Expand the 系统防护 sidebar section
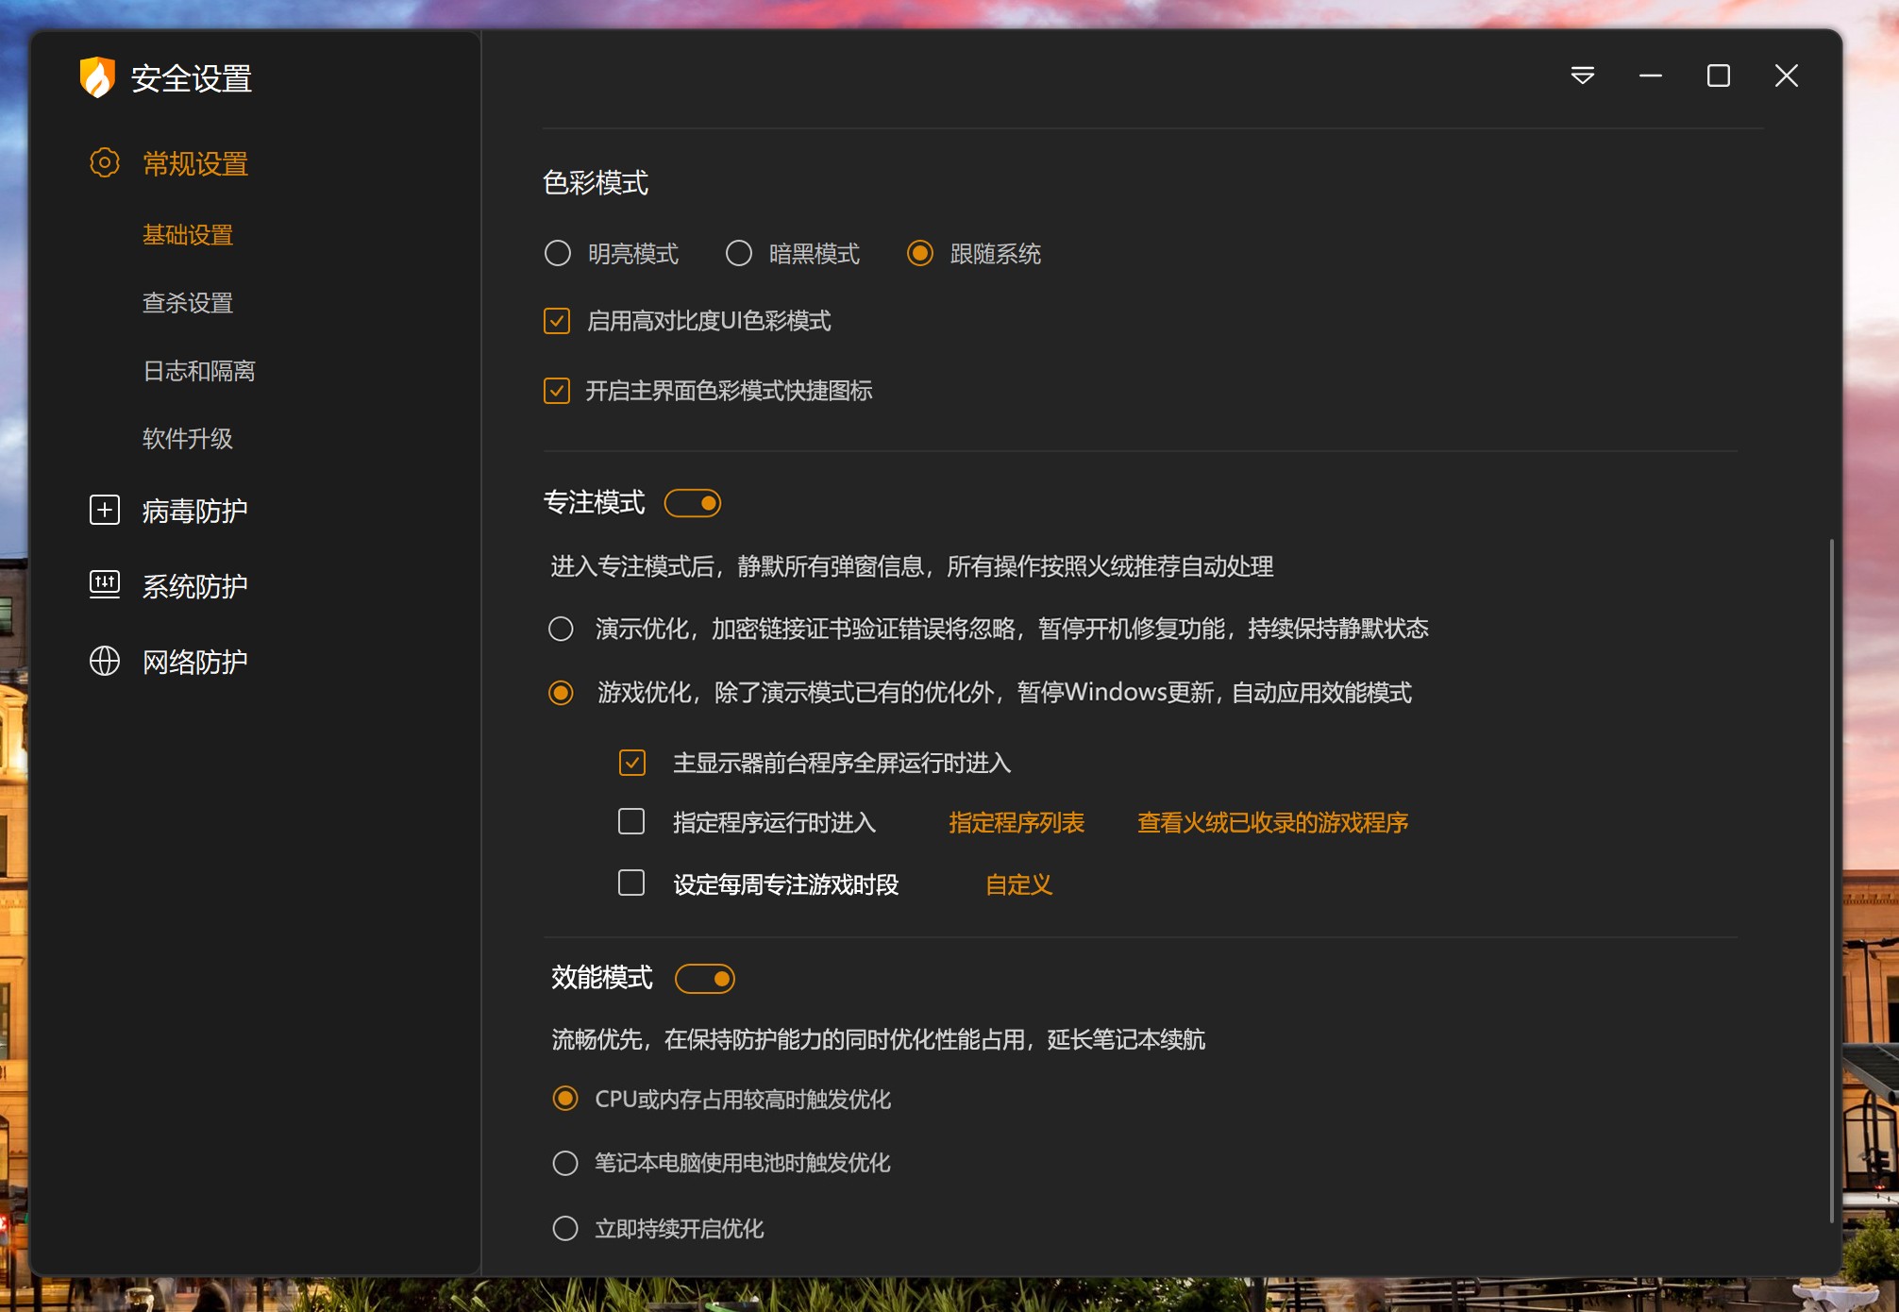 194,586
